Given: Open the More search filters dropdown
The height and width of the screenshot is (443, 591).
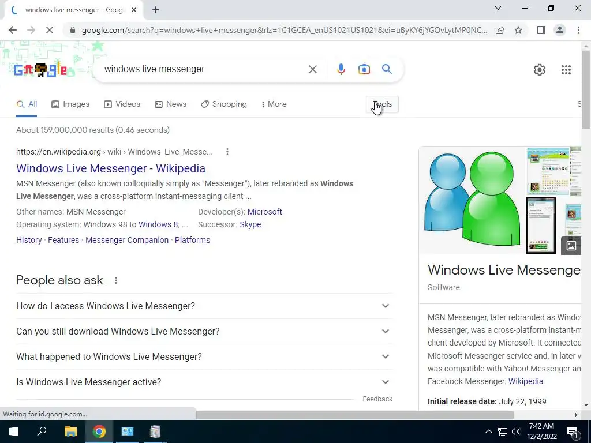Looking at the screenshot, I should pyautogui.click(x=274, y=104).
